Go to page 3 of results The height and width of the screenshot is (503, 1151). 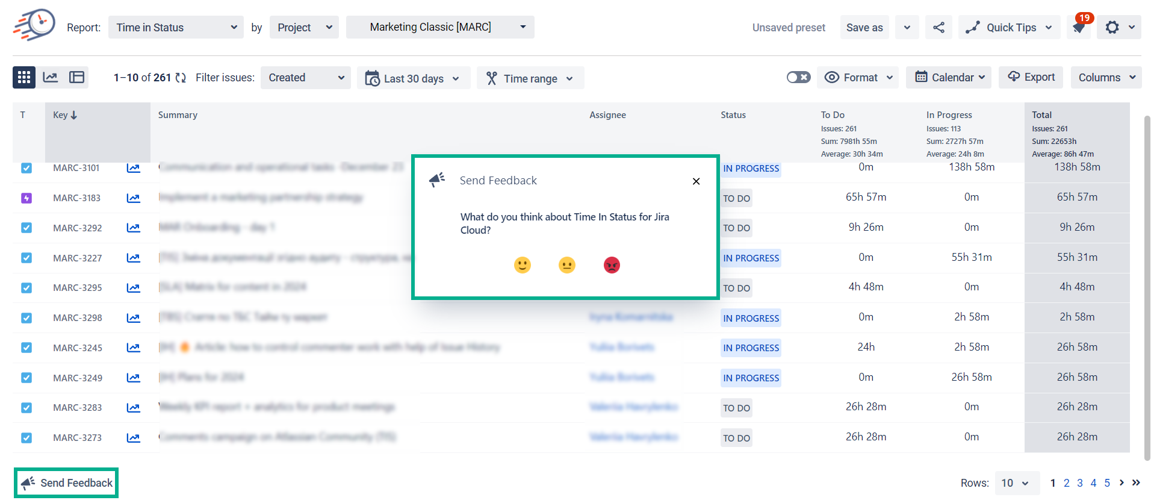click(x=1080, y=483)
